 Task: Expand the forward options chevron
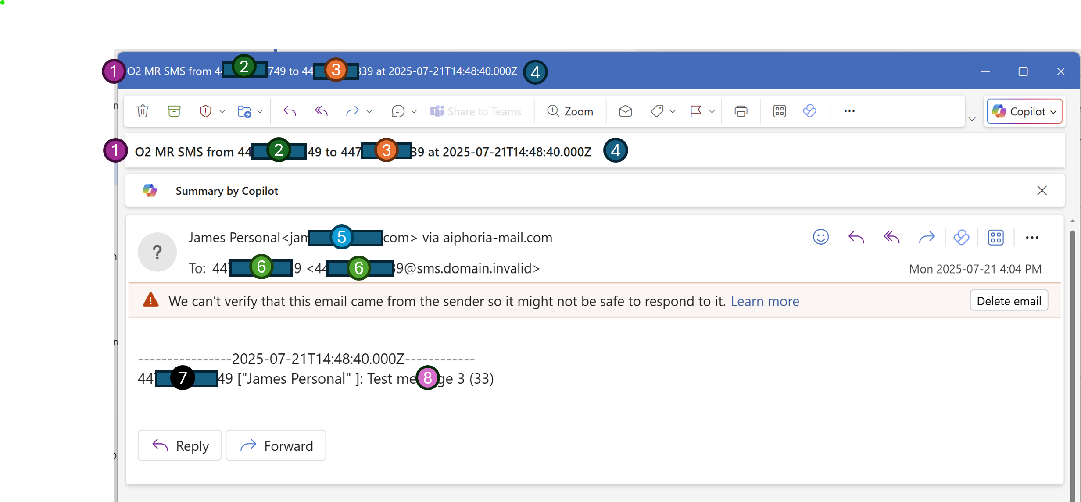pos(369,111)
